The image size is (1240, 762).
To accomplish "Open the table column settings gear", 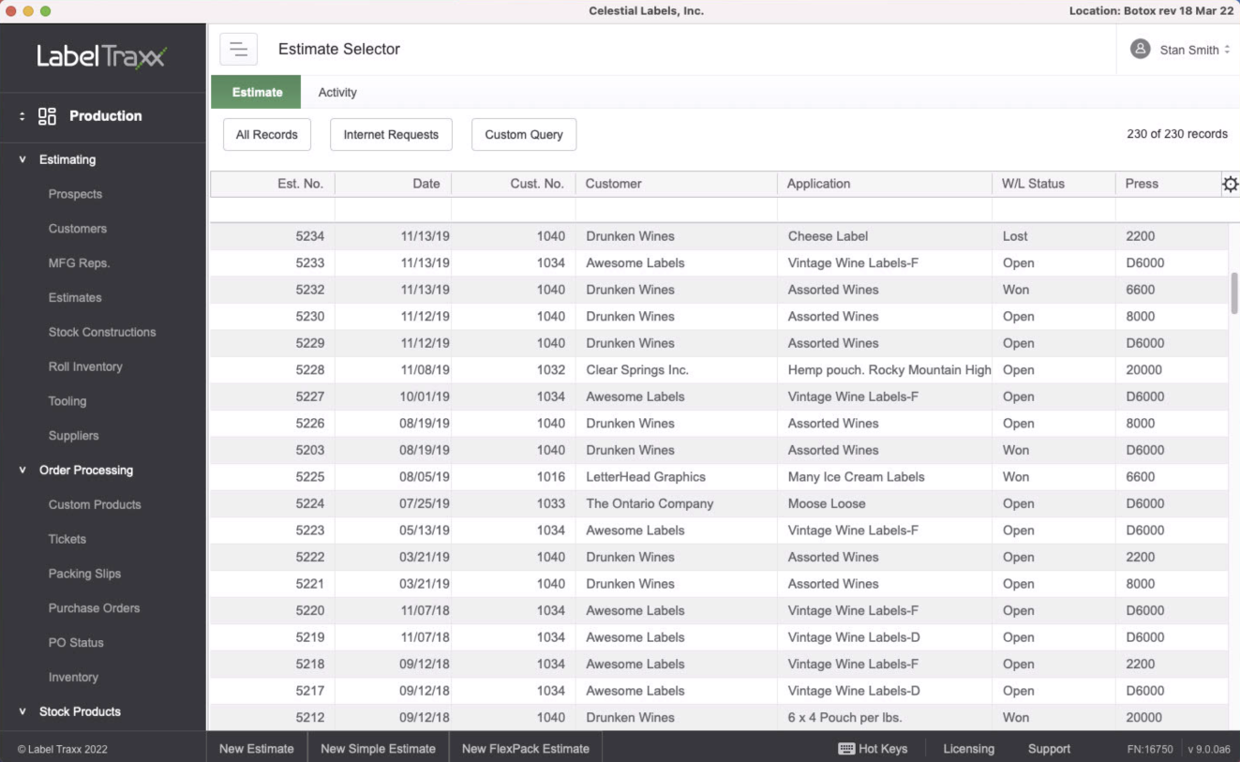I will [1231, 185].
